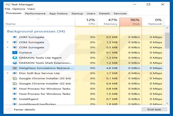This screenshot has width=173, height=116.
Task: Minimize the Task Manager window
Action: tap(135, 4)
